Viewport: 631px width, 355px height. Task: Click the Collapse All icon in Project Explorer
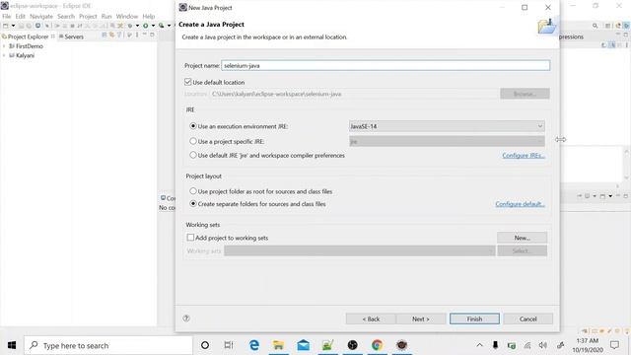click(105, 35)
